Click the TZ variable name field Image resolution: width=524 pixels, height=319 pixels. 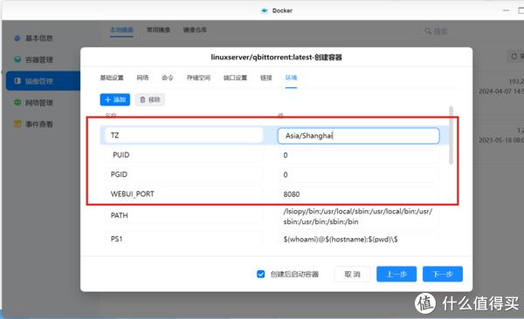click(183, 135)
